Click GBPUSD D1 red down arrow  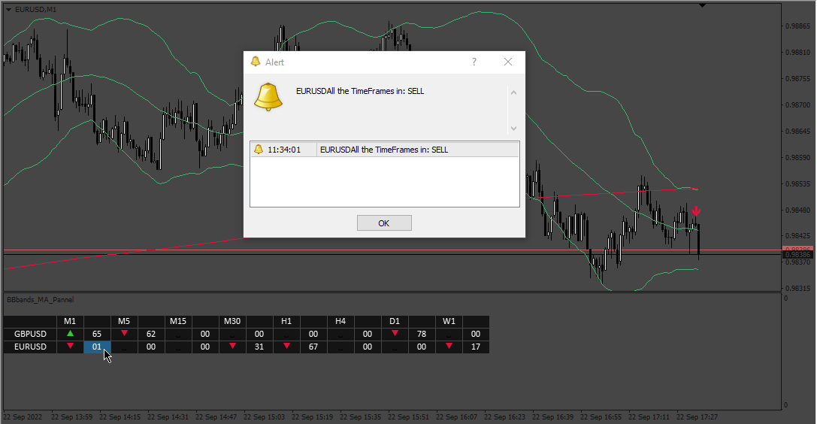[x=395, y=333]
